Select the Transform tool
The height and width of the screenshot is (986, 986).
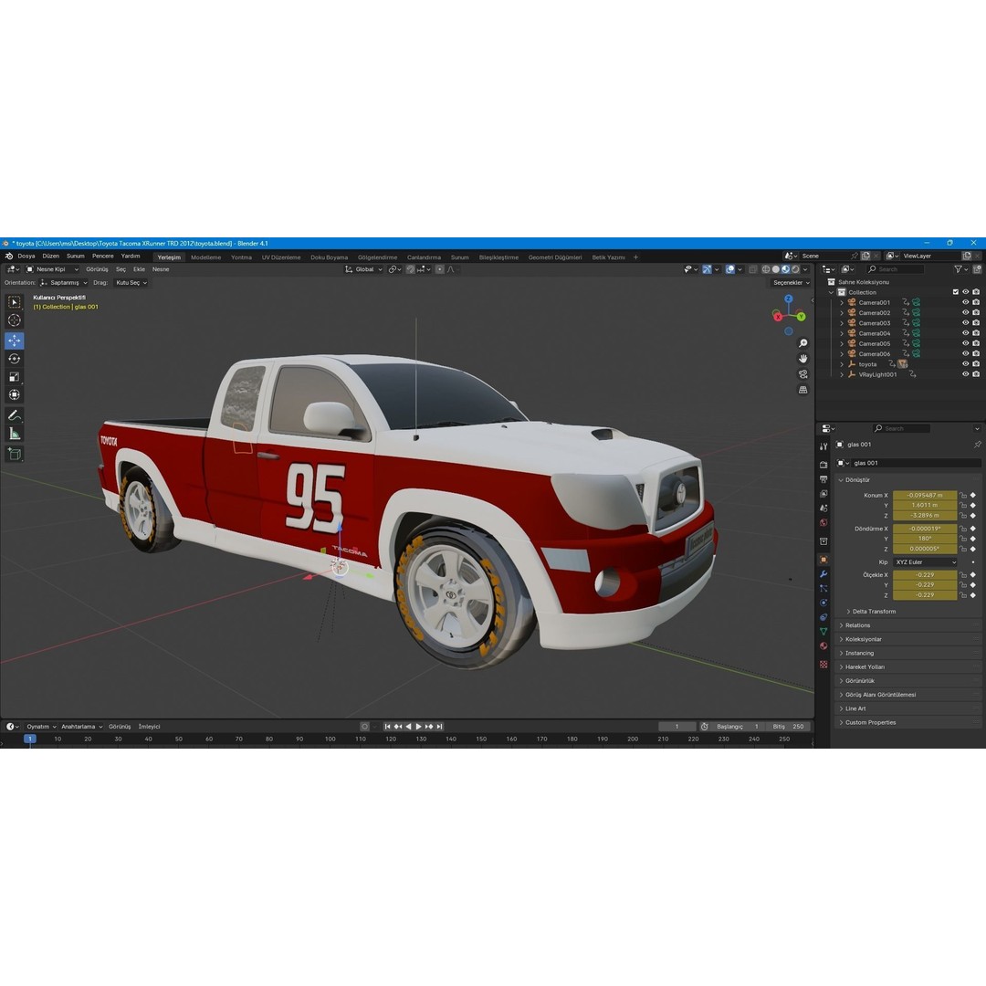point(15,395)
